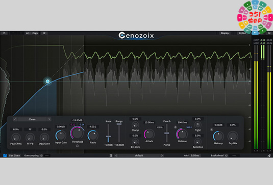
Task: Open the default preset list
Action: 139,155
